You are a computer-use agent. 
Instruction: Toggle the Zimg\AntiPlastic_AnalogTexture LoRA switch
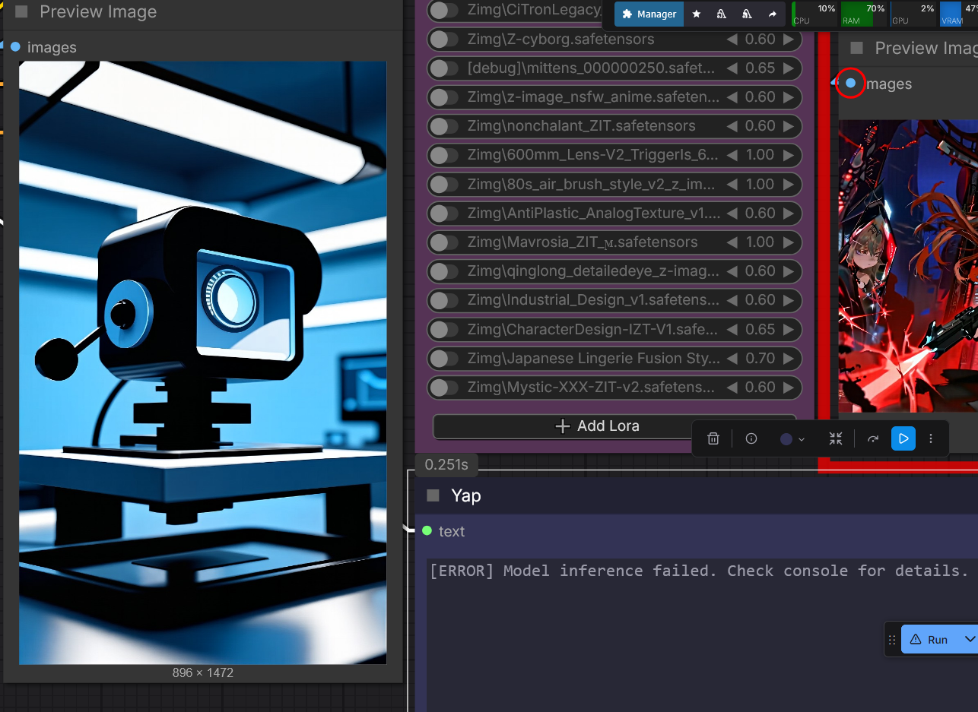tap(443, 214)
